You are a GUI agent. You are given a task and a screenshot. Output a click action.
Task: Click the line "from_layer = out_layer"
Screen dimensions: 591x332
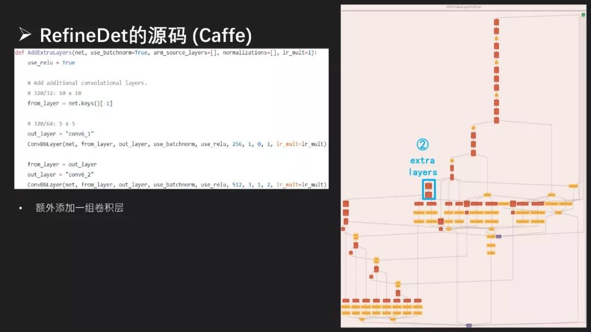[x=62, y=164]
